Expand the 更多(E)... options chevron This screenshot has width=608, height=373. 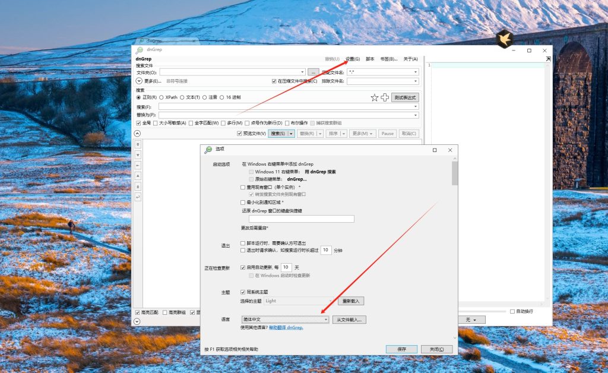(140, 81)
